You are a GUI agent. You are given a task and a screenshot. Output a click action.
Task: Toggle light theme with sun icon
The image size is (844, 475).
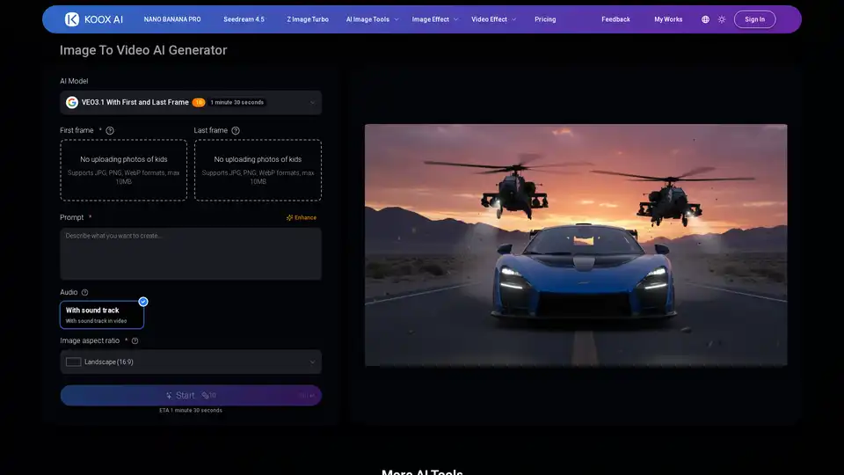[x=722, y=19]
